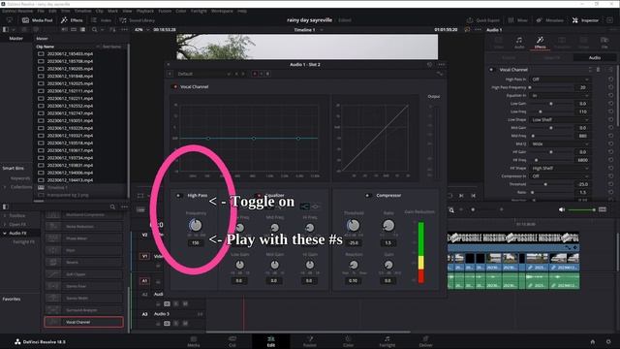Switch to the Deliver page

(425, 341)
